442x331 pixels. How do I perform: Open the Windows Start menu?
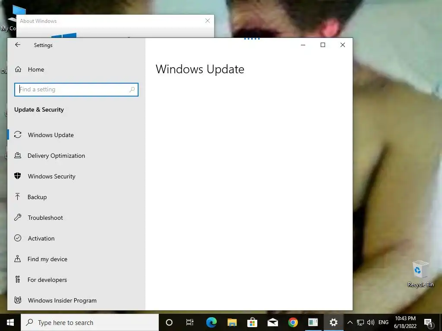(x=10, y=322)
